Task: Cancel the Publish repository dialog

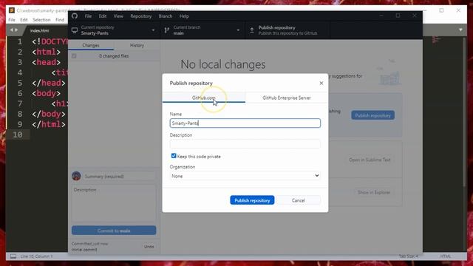Action: (x=298, y=200)
